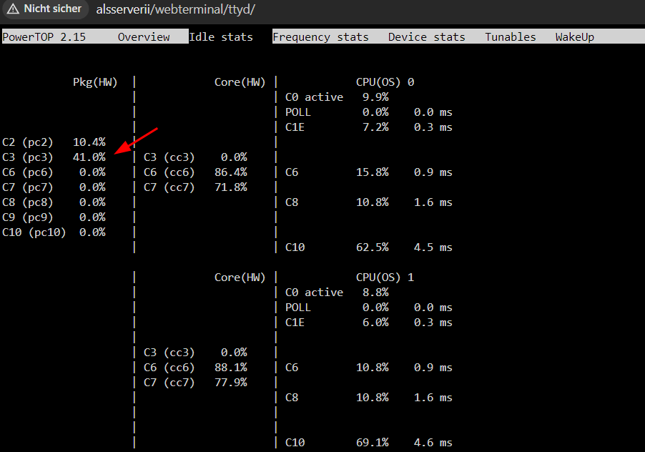Click the 6.0% C1E value for CPU 1
This screenshot has height=452, width=645.
coord(375,323)
